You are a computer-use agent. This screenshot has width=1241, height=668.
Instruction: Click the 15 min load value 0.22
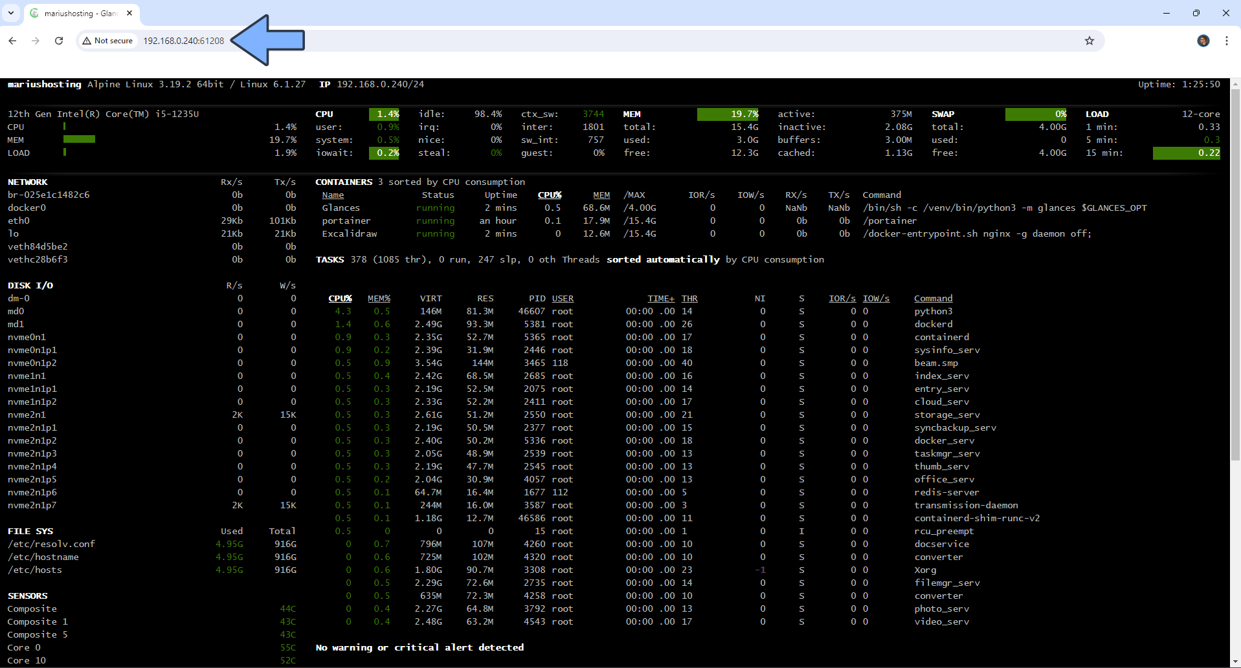coord(1187,153)
